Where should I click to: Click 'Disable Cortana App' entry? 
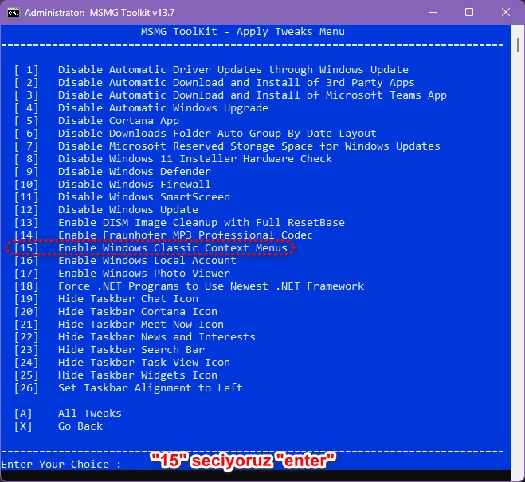119,121
